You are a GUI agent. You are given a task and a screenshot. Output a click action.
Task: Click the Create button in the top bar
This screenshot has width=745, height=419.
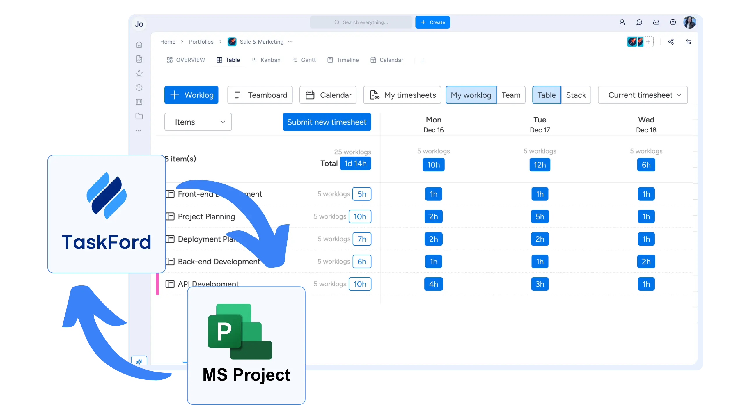[432, 22]
